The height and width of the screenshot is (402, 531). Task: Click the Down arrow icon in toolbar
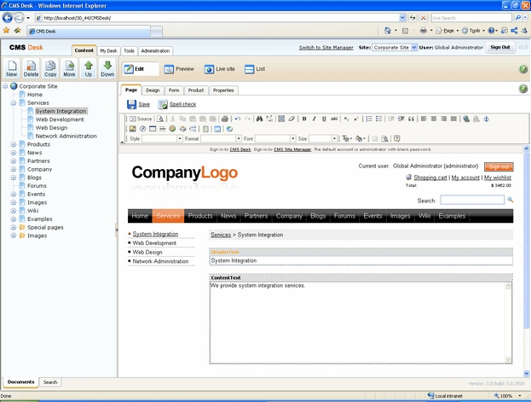click(107, 67)
